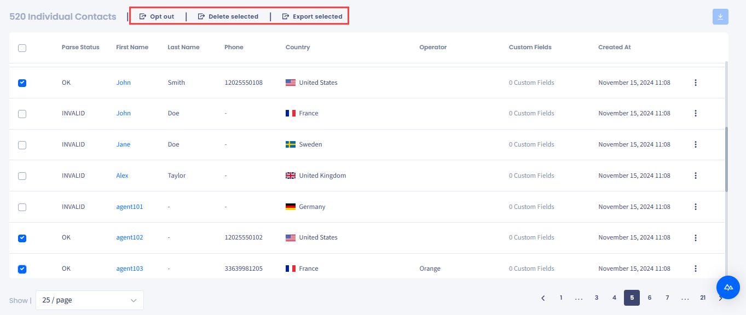Click the Created At column header
This screenshot has width=746, height=315.
tap(615, 47)
